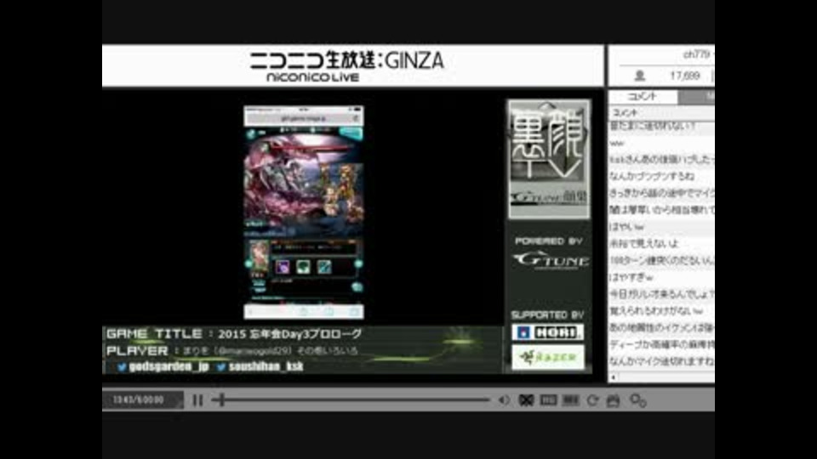Image resolution: width=817 pixels, height=459 pixels.
Task: Toggle comment display crossed-out icon in player
Action: click(526, 400)
